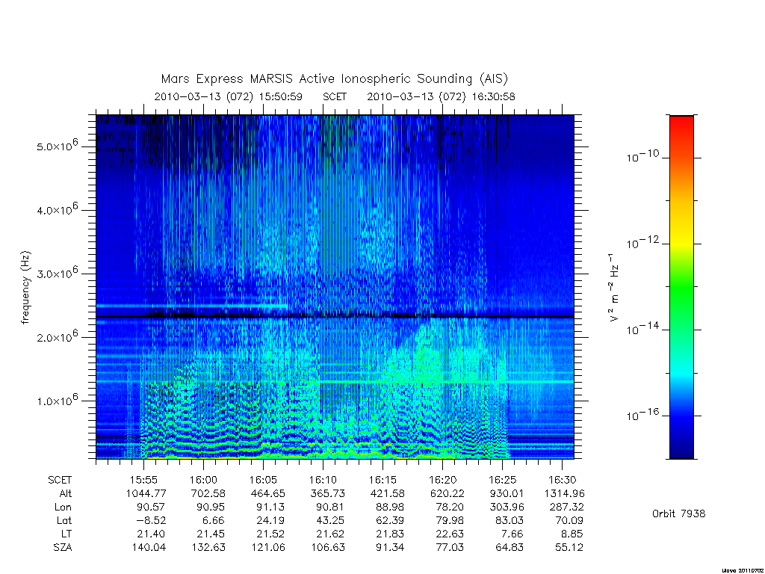Select the start time '2010-03-13 (072) 15:50:59'
The image size is (765, 574).
point(229,96)
